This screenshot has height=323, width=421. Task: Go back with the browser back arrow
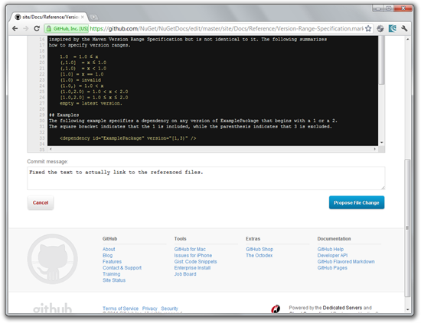15,28
